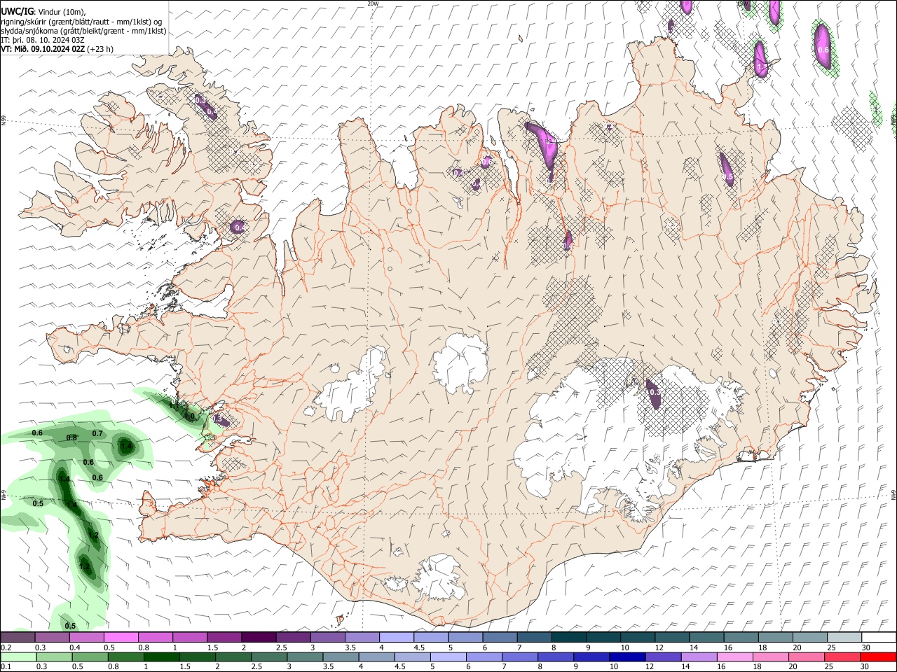The height and width of the screenshot is (672, 897).
Task: Click the 'VT: Mið. 09.10.2024 02Z (+23 h)' line
Action: (57, 49)
